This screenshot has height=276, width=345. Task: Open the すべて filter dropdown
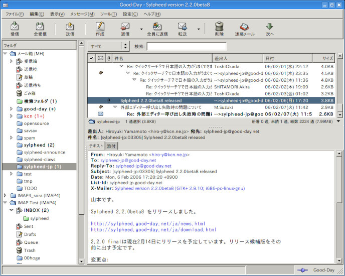[108, 47]
